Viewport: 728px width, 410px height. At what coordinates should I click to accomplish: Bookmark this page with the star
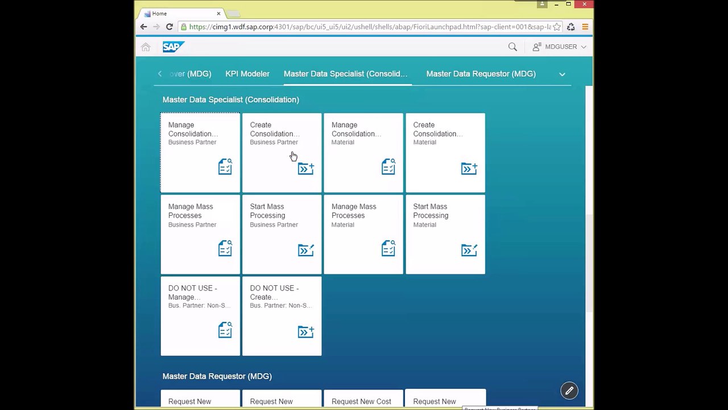coord(557,27)
